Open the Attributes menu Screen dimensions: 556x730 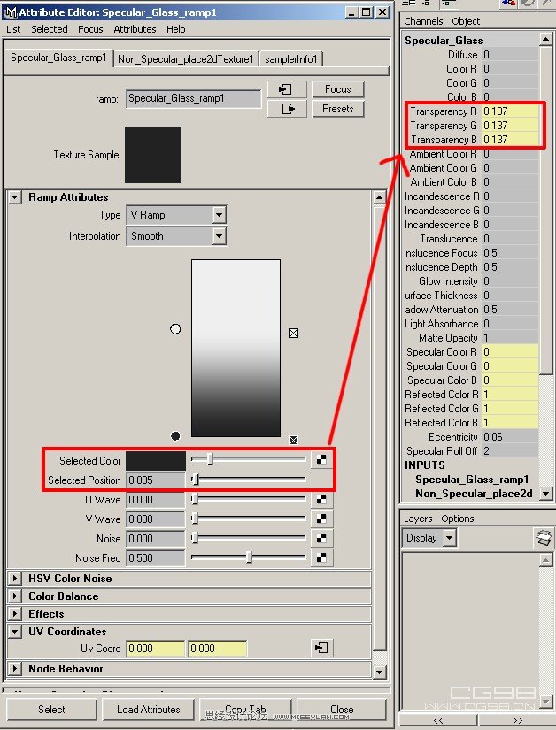pos(135,29)
